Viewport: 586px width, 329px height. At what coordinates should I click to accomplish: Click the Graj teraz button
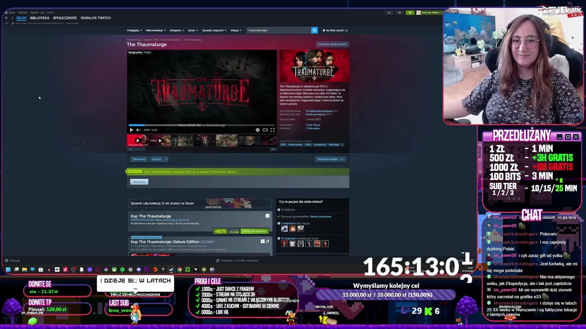[x=139, y=182]
